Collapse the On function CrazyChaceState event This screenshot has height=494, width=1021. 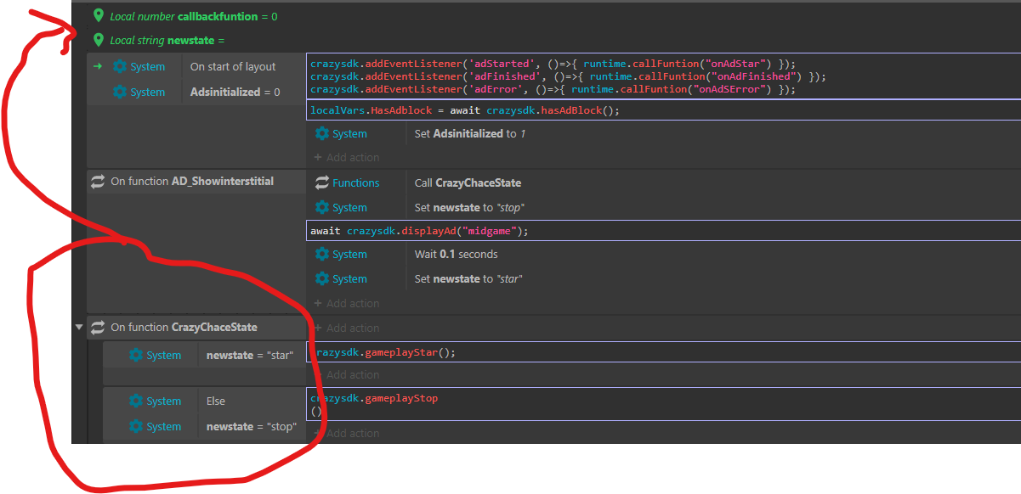click(80, 327)
